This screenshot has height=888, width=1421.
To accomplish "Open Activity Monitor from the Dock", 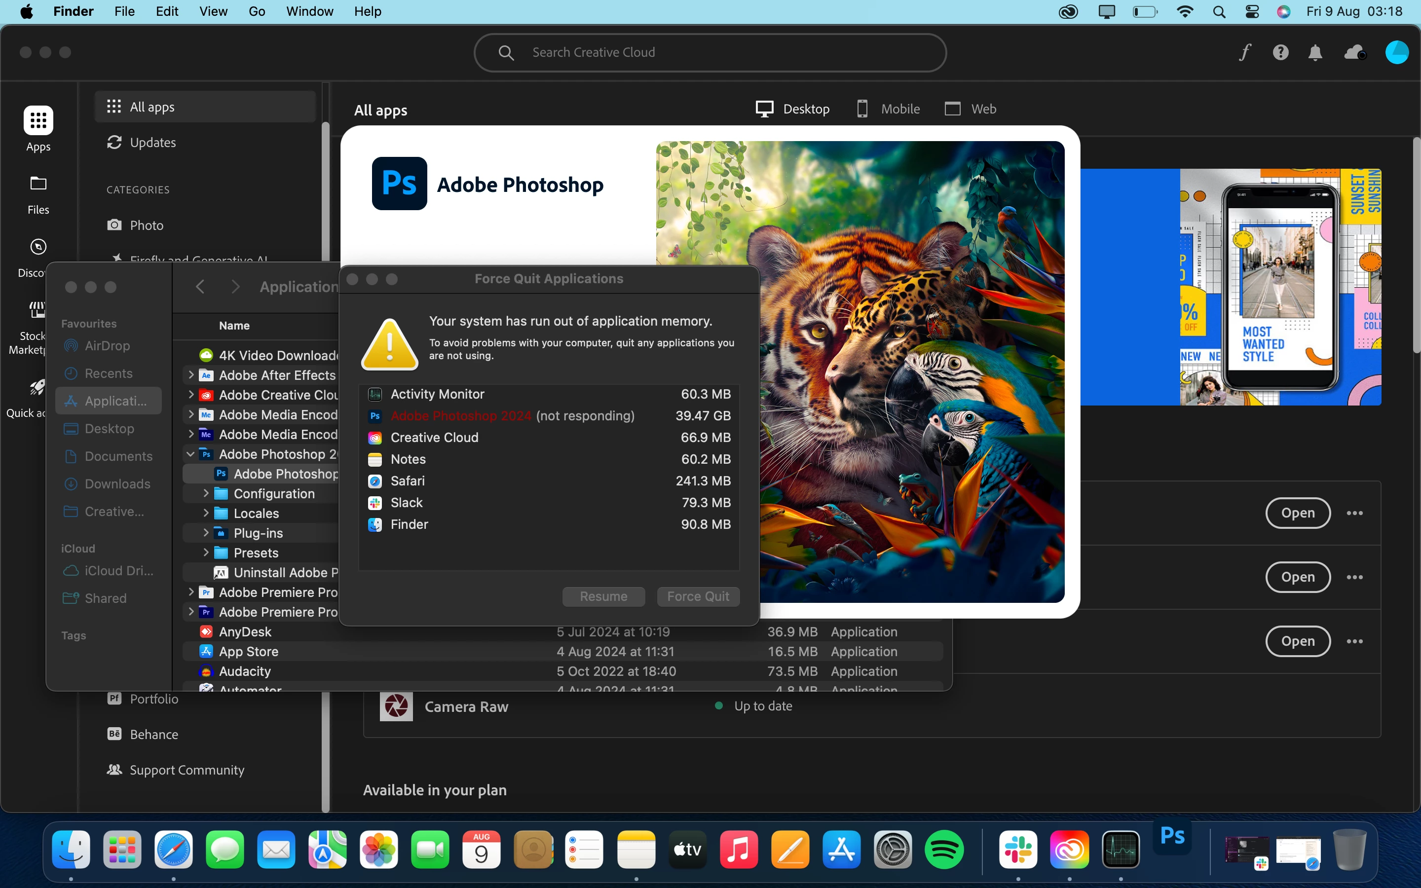I will point(1121,849).
